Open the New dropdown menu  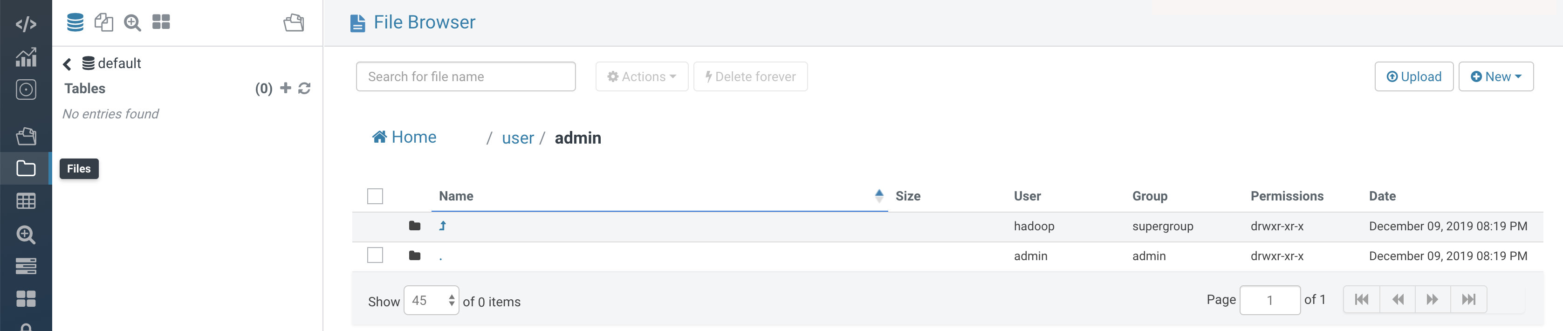coord(1495,76)
